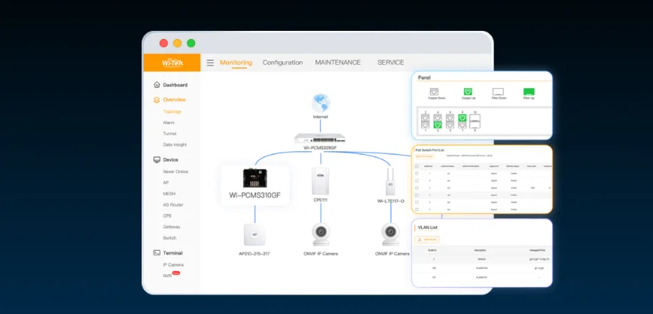Click the ONVIF IP Camera under CPE111
The image size is (653, 314).
click(x=321, y=234)
